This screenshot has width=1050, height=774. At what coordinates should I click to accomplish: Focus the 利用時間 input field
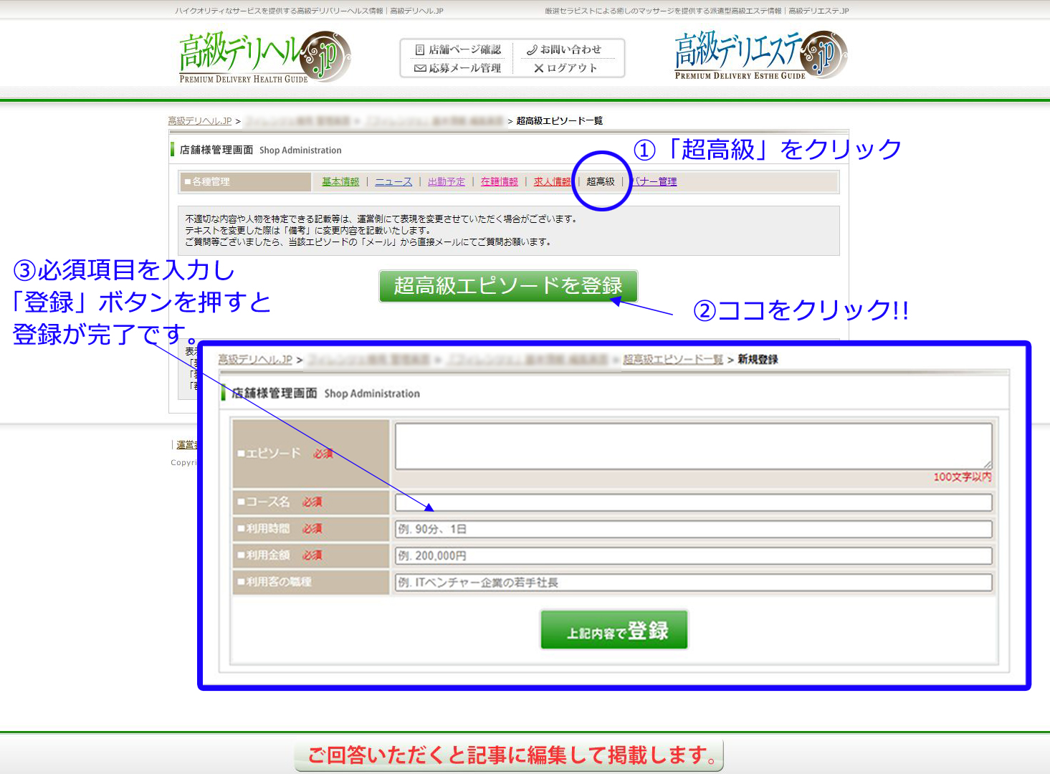pyautogui.click(x=692, y=529)
